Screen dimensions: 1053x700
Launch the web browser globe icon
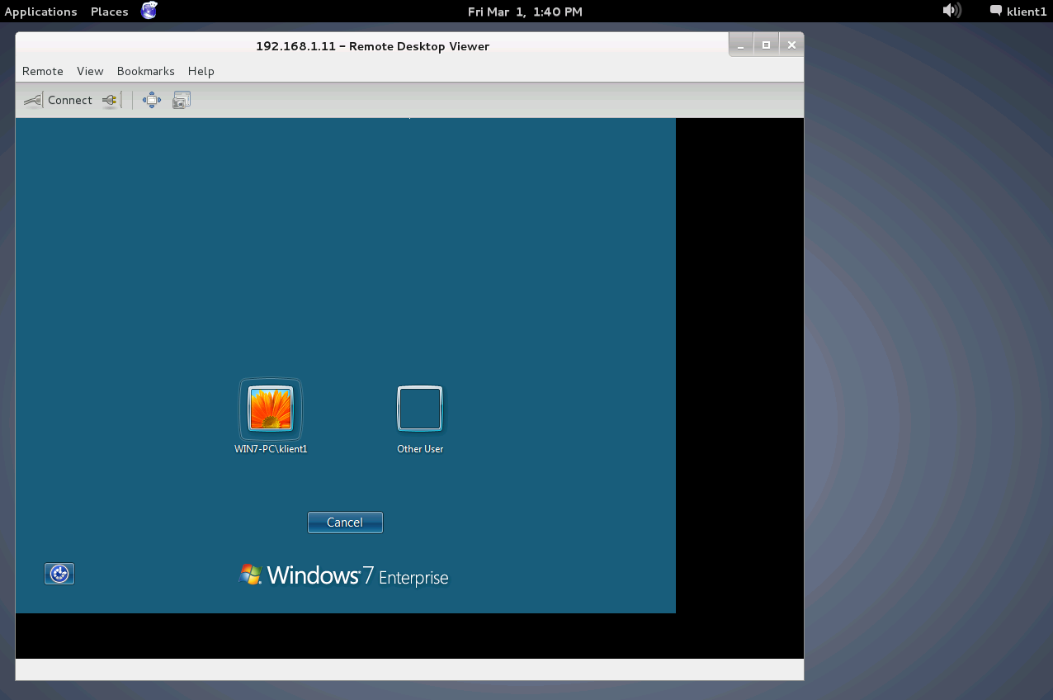pyautogui.click(x=149, y=11)
